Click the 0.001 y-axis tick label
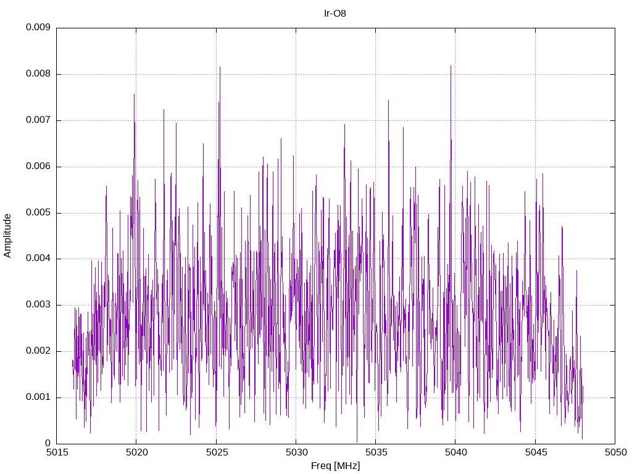Viewport: 632px width, 474px height. click(x=38, y=397)
